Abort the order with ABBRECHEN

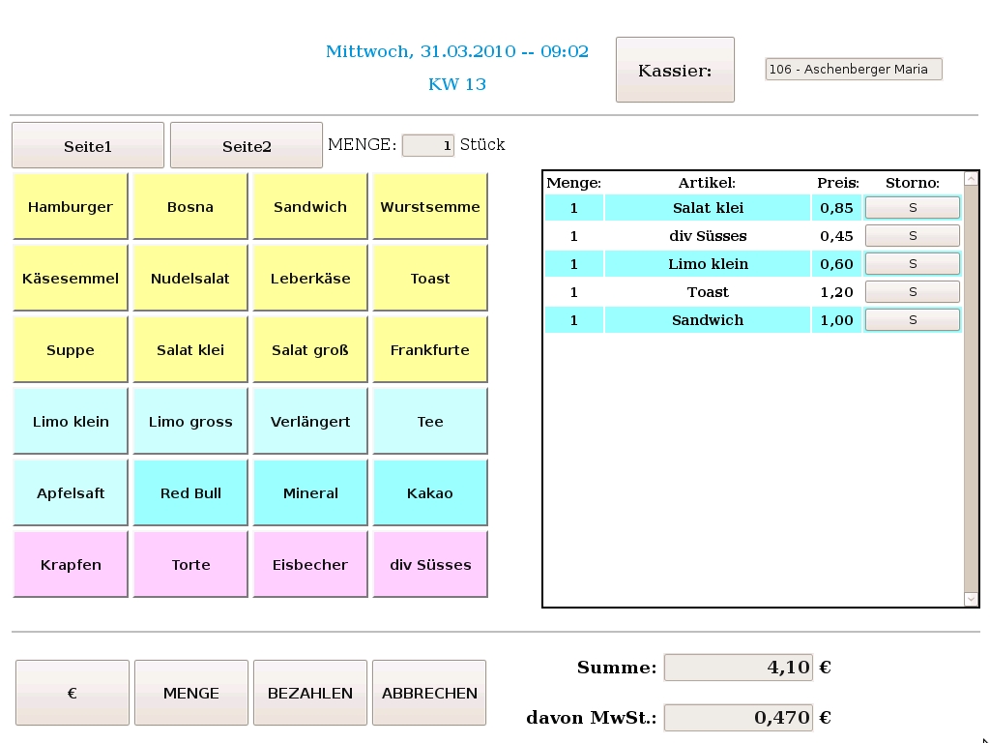[x=429, y=693]
